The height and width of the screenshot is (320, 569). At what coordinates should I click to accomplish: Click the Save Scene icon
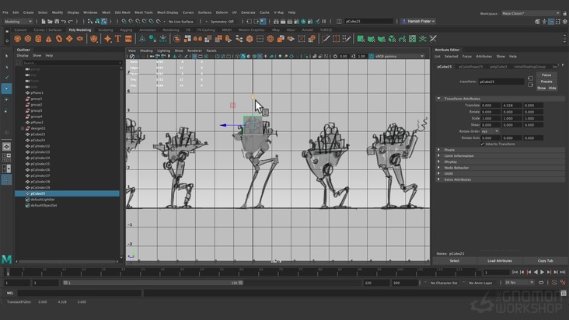[57, 22]
